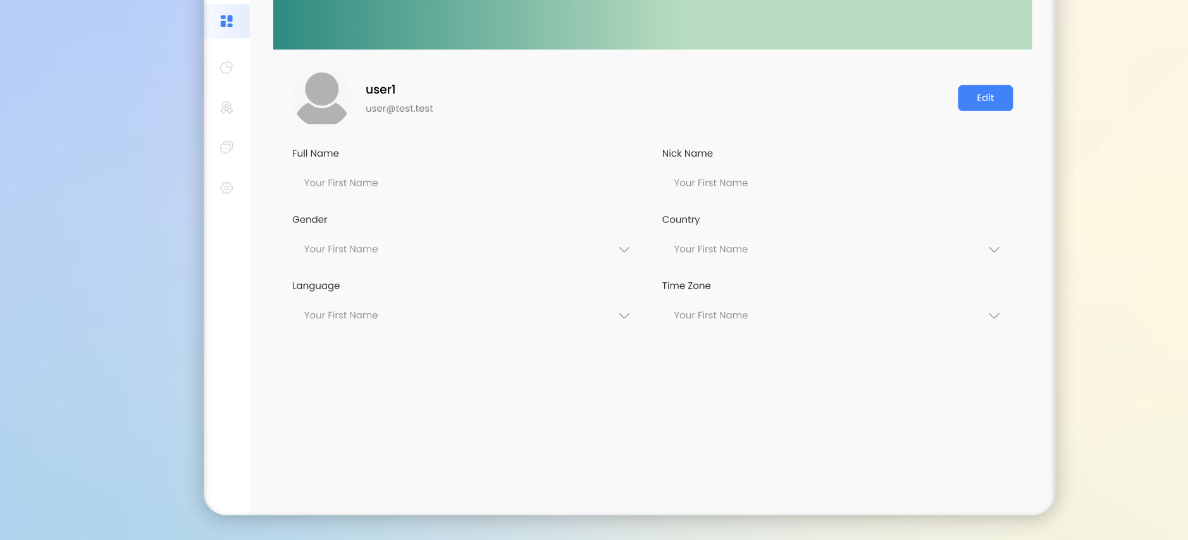Open the Country dropdown field
1188x540 pixels.
pyautogui.click(x=838, y=249)
